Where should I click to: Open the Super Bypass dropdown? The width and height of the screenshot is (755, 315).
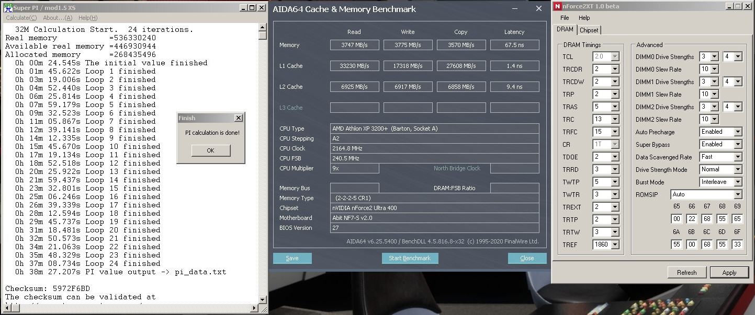[x=738, y=144]
